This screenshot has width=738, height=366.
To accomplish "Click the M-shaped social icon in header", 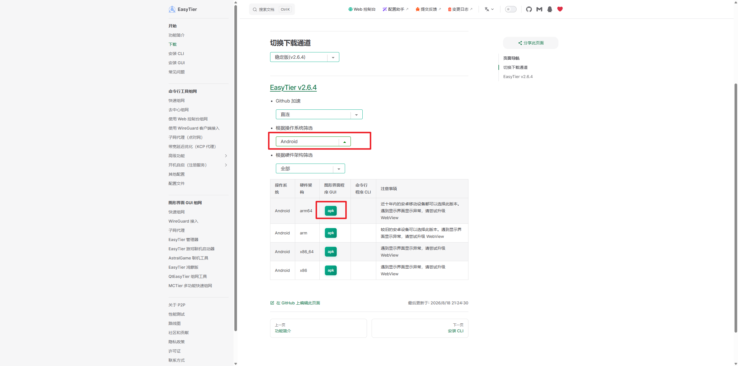I will (x=539, y=9).
